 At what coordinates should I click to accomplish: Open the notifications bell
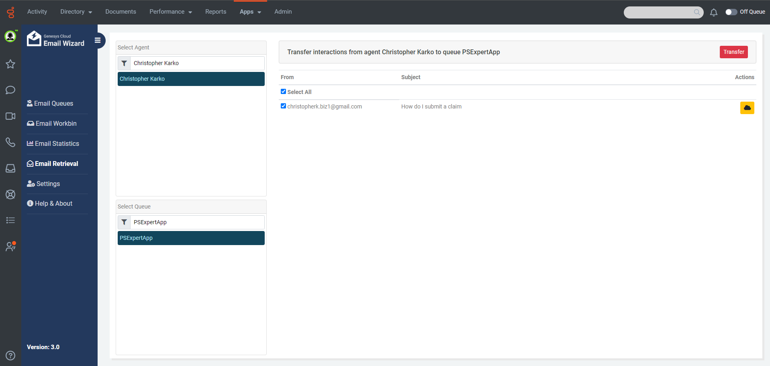click(x=713, y=12)
